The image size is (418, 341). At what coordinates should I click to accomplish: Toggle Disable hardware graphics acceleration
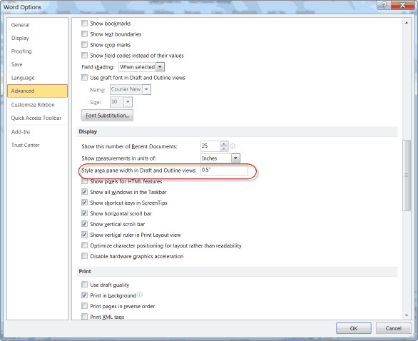pyautogui.click(x=84, y=256)
